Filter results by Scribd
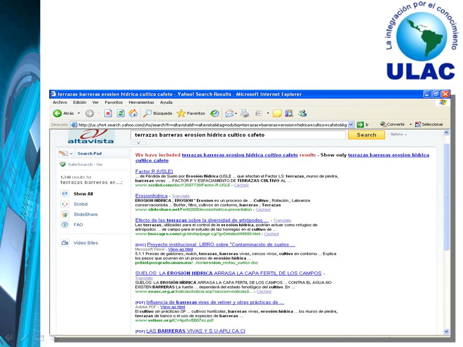Image resolution: width=463 pixels, height=347 pixels. coord(81,204)
